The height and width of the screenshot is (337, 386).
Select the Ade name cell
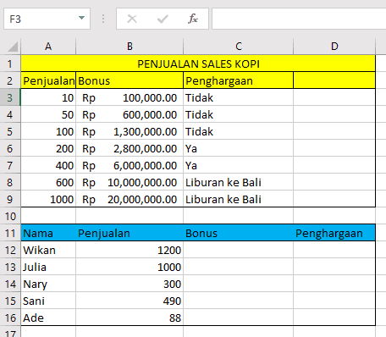pyautogui.click(x=48, y=318)
